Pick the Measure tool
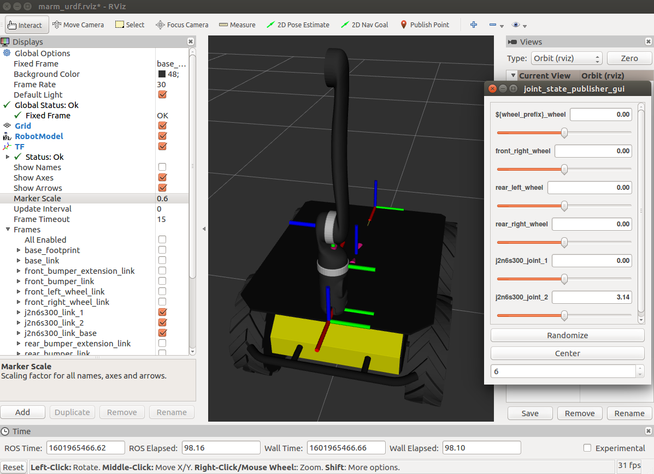This screenshot has width=654, height=474. click(237, 25)
